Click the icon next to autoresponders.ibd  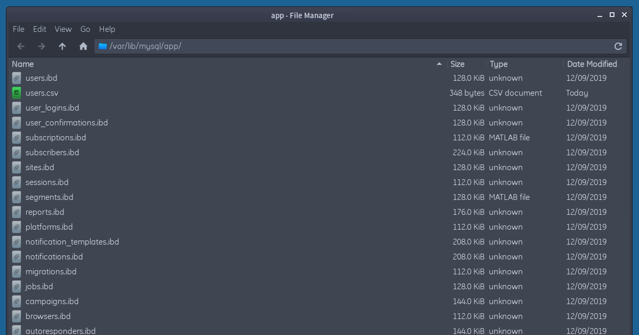[x=16, y=330]
